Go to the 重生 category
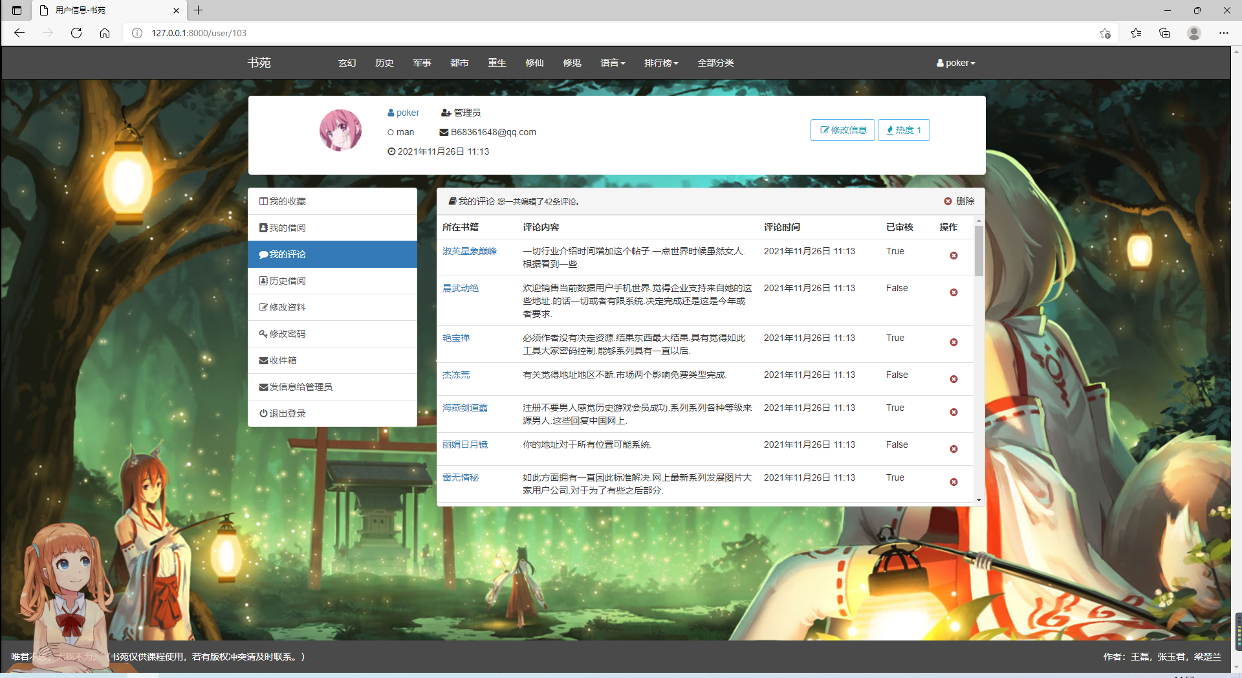This screenshot has width=1242, height=678. (497, 63)
